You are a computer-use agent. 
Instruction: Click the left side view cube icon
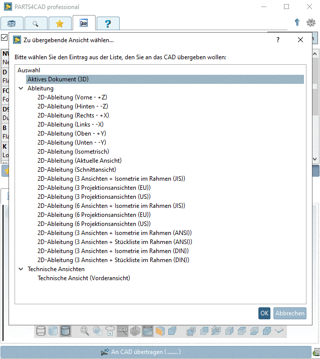[229, 331]
